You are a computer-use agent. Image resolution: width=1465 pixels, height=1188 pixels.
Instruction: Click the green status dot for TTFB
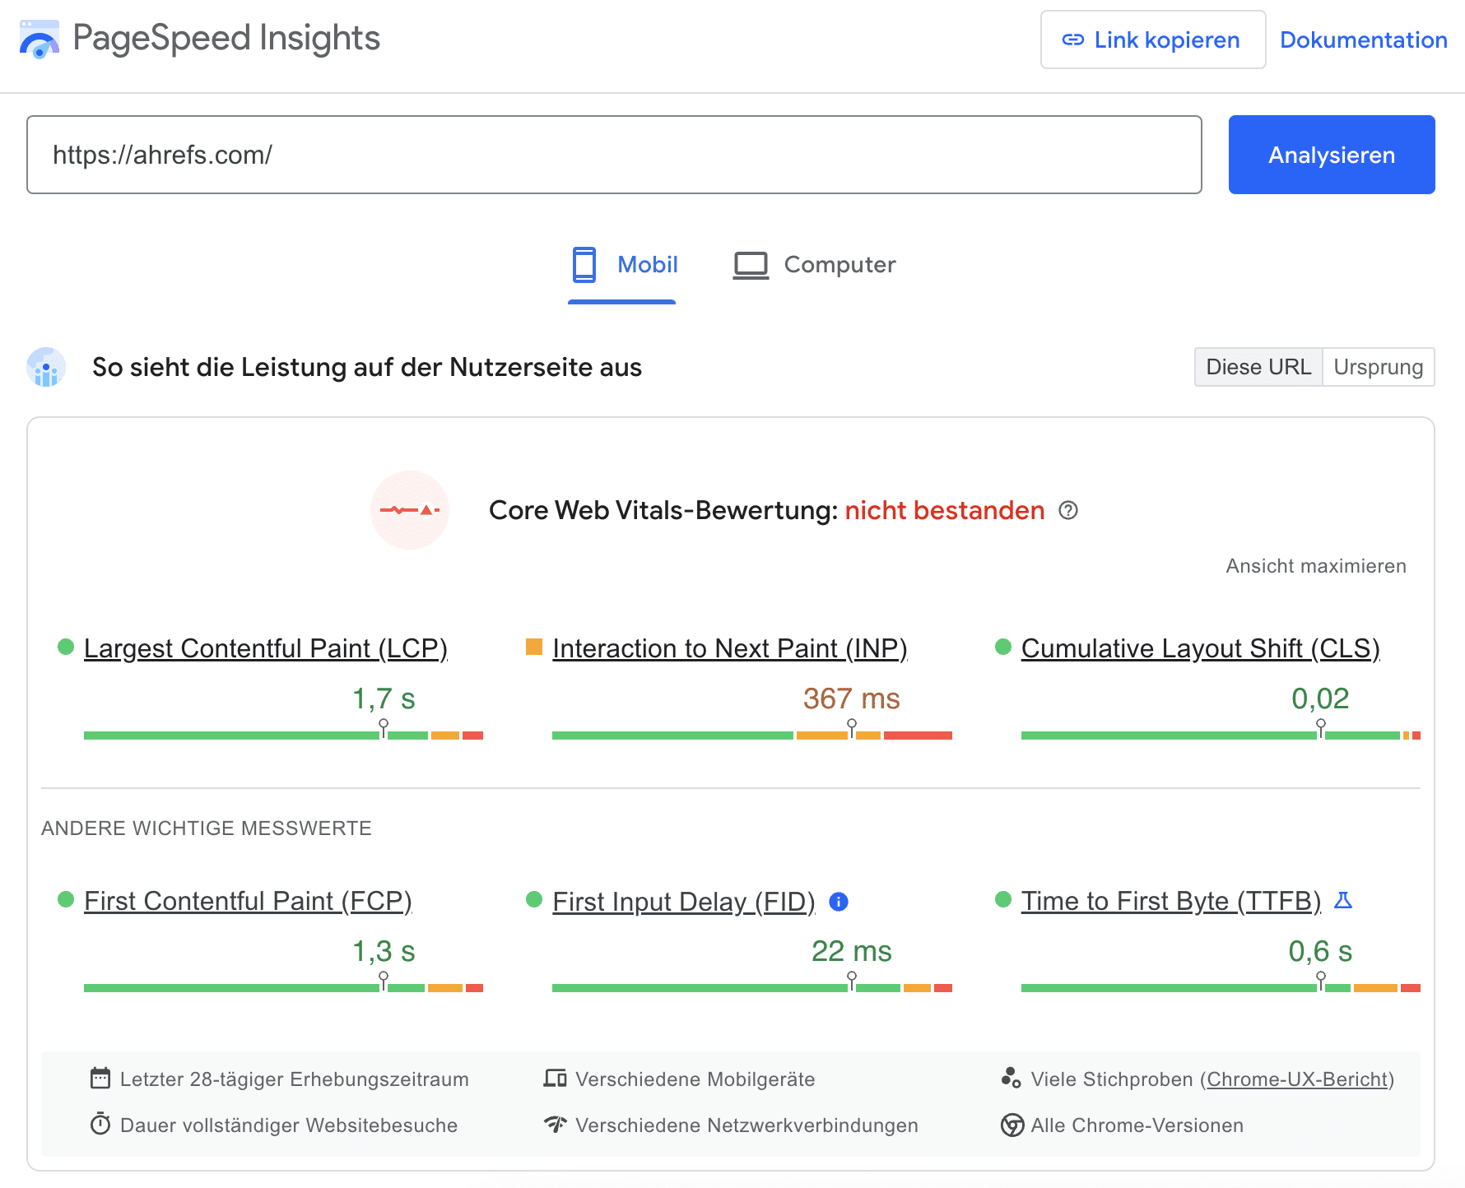(1003, 899)
